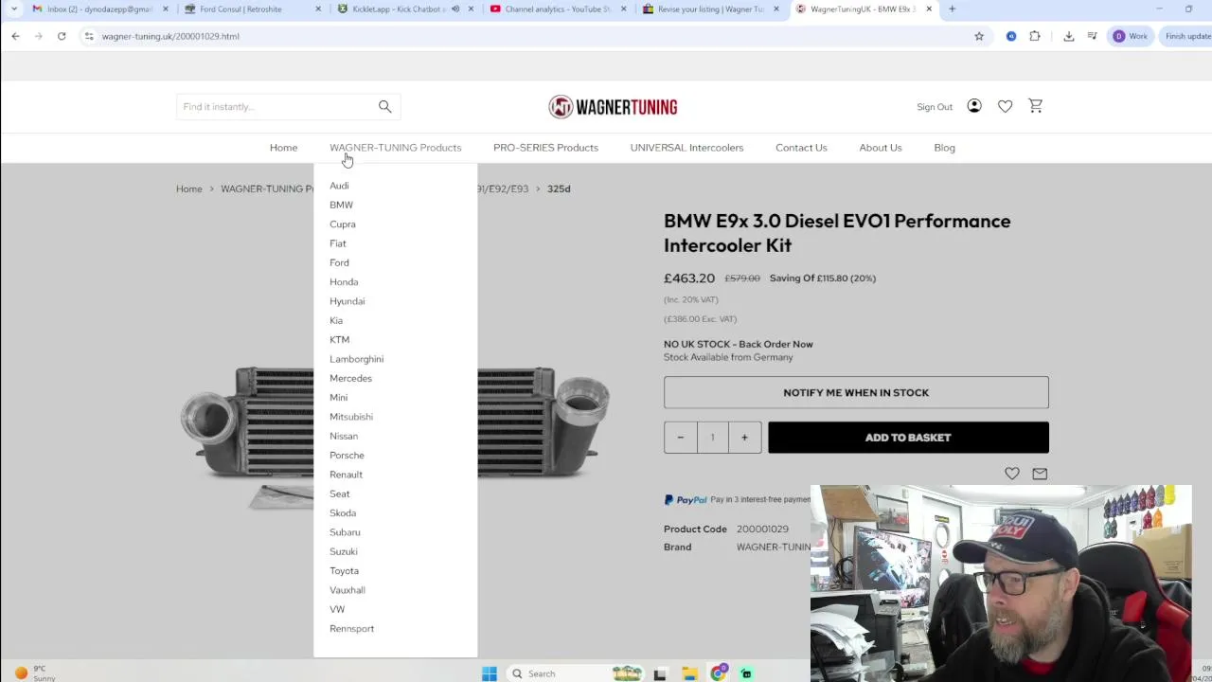Click the quantity input field

[712, 438]
